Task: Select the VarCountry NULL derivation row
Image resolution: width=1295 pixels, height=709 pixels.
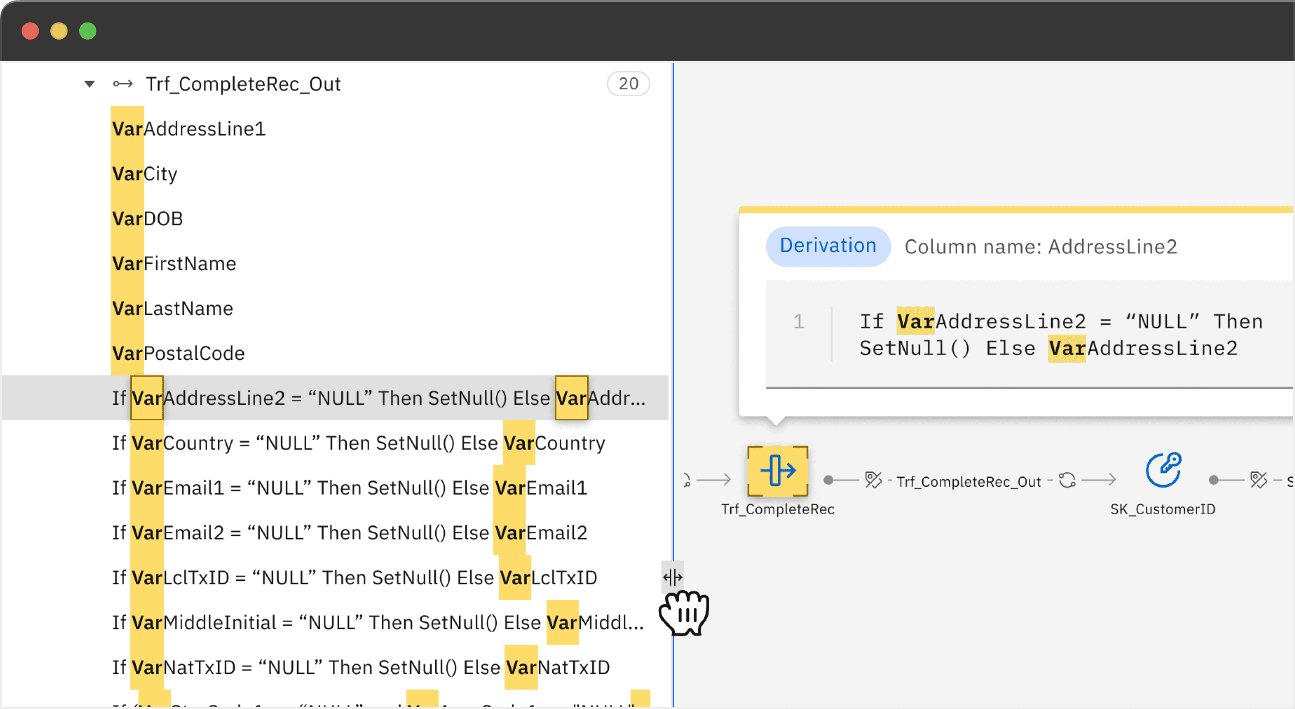Action: 358,443
